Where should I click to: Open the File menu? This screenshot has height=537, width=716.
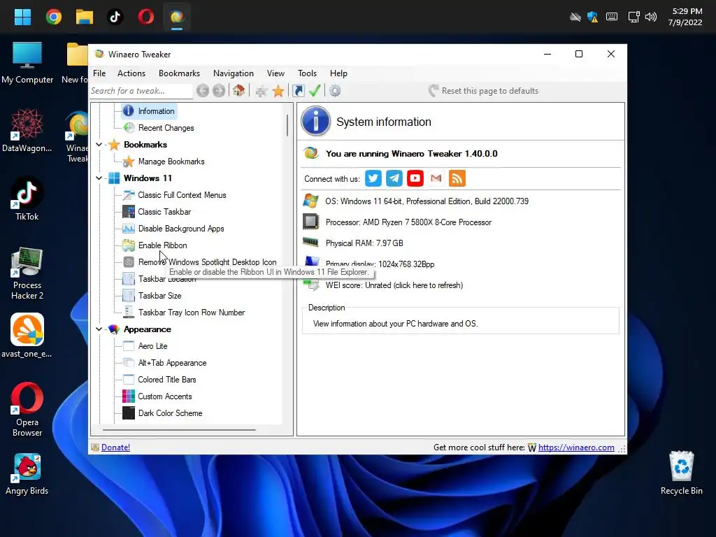(99, 73)
